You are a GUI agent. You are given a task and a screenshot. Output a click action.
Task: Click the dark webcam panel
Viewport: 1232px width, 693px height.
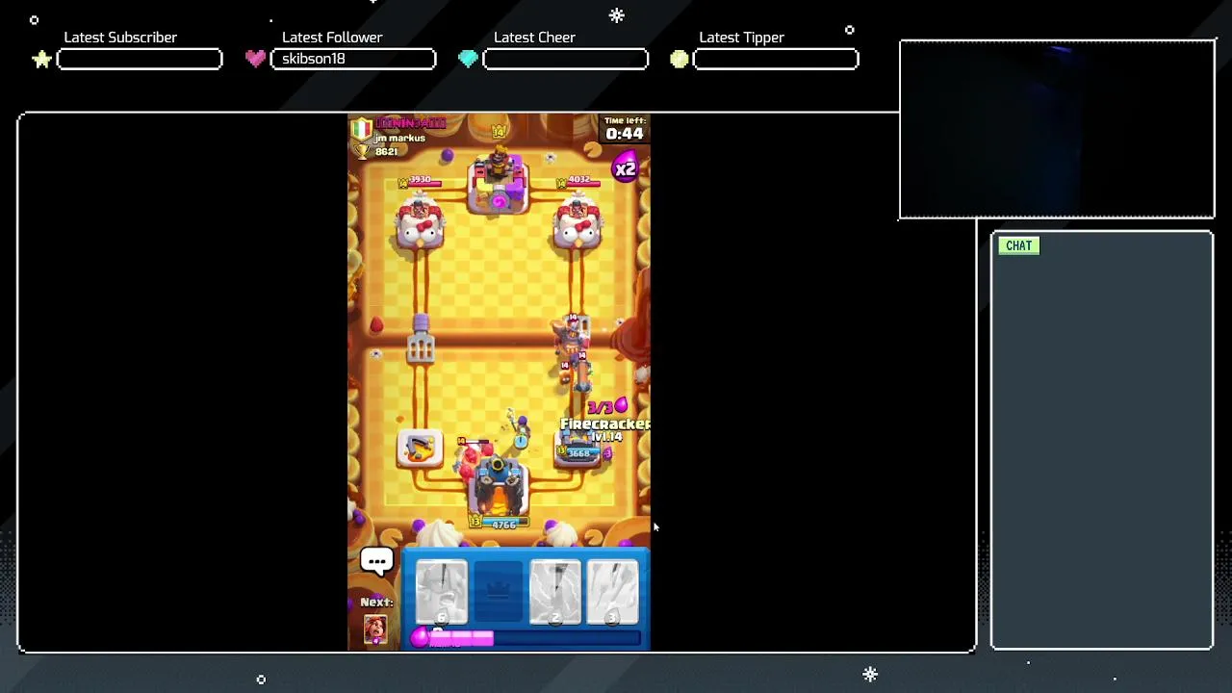[x=1057, y=129]
